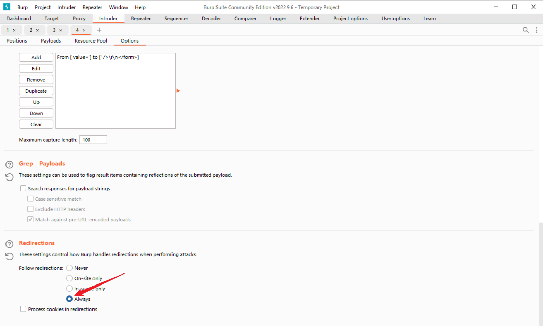Viewport: 543px width, 326px height.
Task: Open the Project menu
Action: (43, 7)
